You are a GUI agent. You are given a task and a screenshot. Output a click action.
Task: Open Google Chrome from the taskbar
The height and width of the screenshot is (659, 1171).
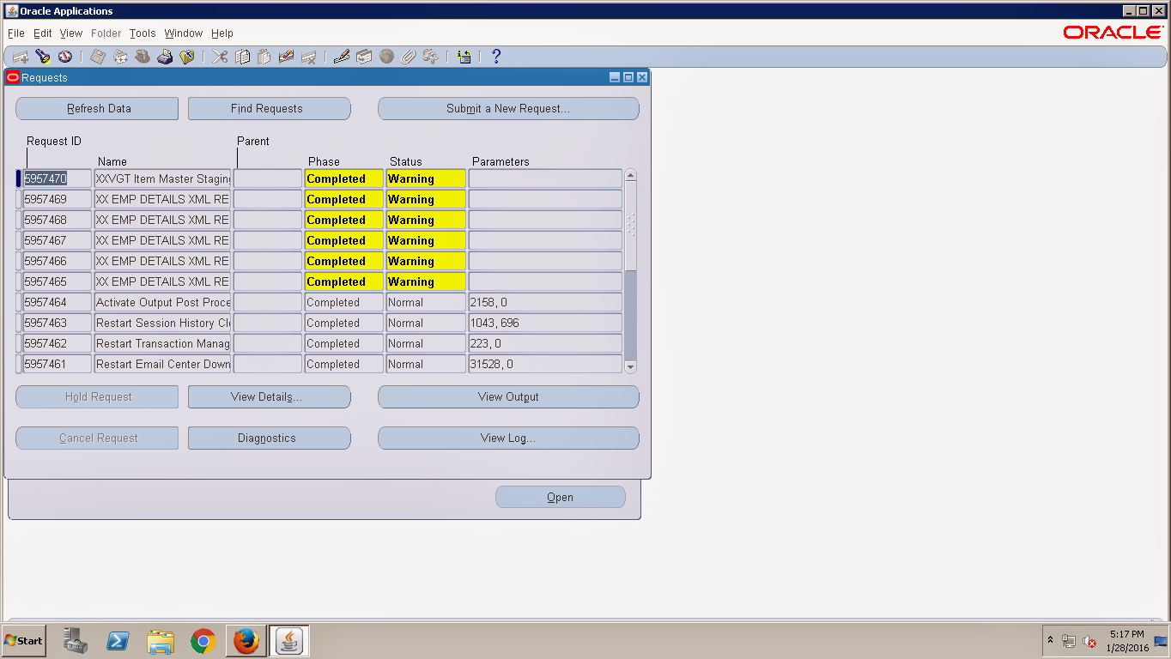(x=203, y=641)
